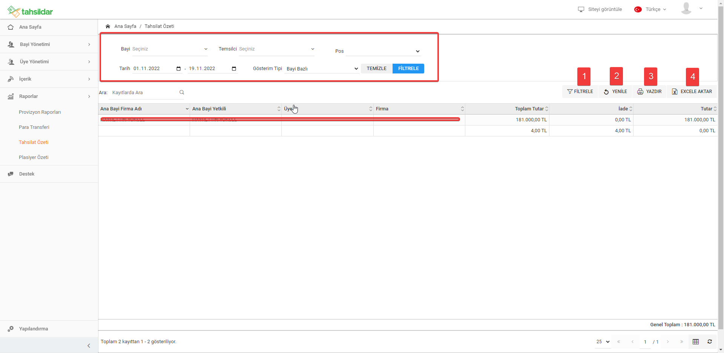Click the Destek sidebar icon
Image resolution: width=724 pixels, height=353 pixels.
click(11, 174)
